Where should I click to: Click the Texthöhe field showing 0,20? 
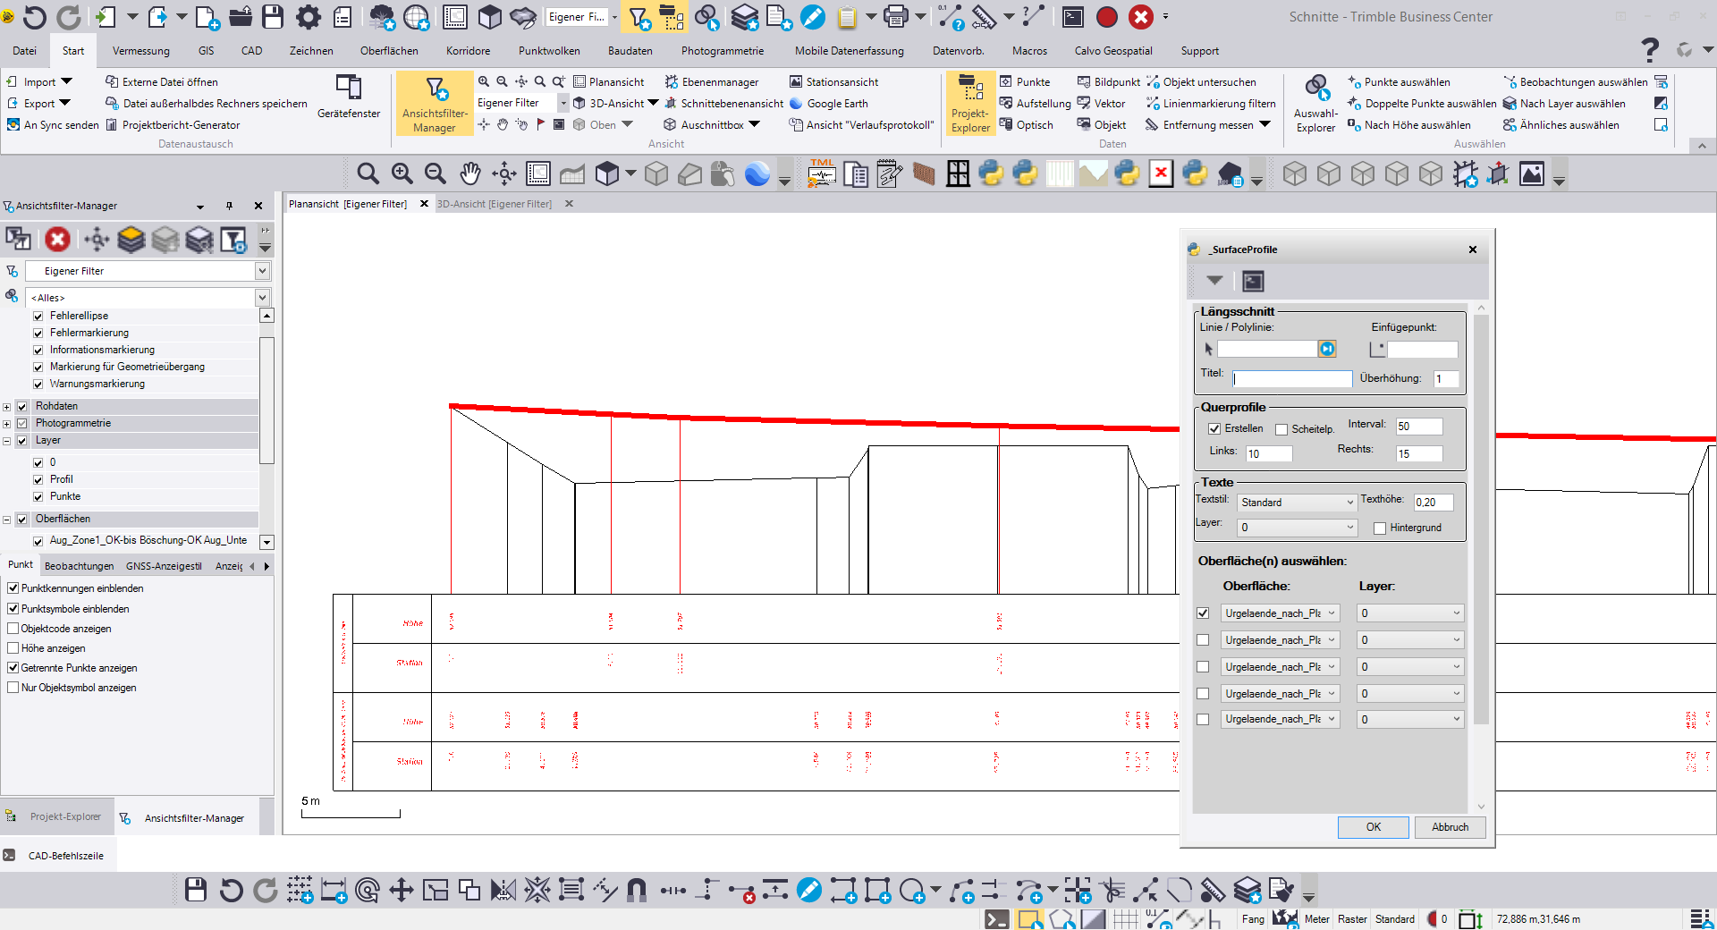(x=1433, y=503)
